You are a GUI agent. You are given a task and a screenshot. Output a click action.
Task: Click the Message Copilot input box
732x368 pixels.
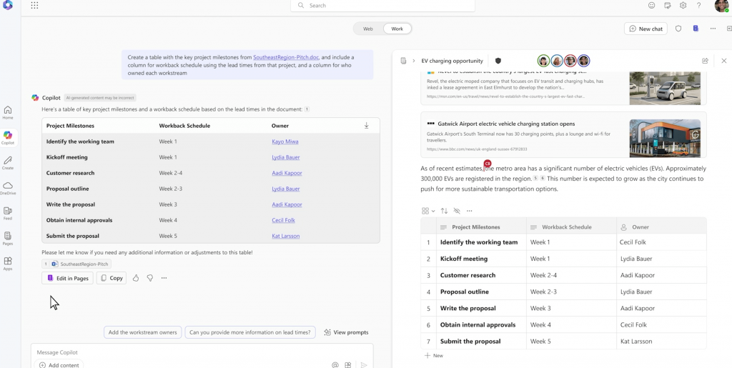(x=202, y=352)
